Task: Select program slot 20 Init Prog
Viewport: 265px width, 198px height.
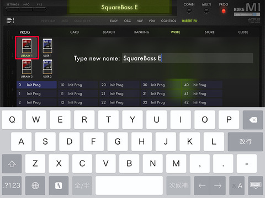Action: pyautogui.click(x=119, y=85)
